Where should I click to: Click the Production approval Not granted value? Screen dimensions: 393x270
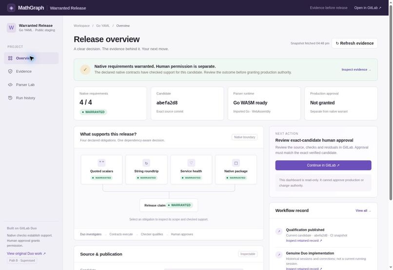(x=322, y=103)
